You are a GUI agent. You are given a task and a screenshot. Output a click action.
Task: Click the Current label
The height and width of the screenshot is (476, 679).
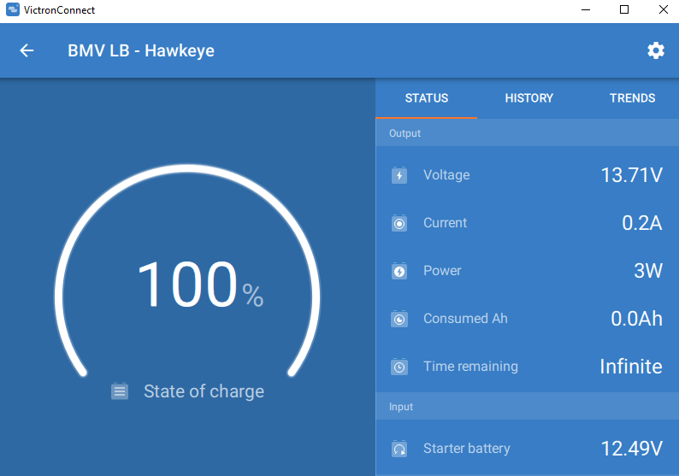coord(446,223)
